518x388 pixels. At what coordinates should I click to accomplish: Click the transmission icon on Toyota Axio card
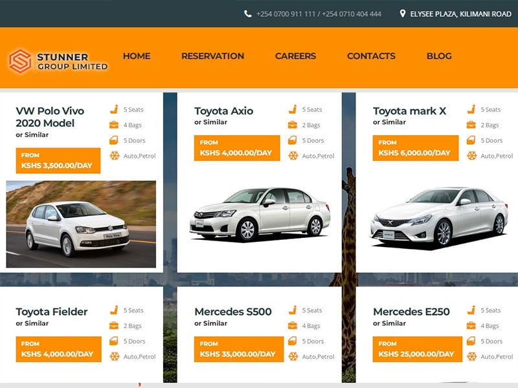tap(293, 156)
